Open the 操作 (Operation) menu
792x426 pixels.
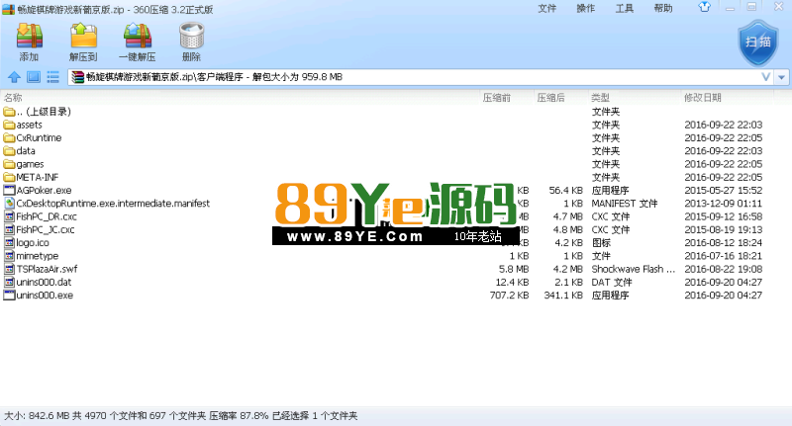[585, 8]
